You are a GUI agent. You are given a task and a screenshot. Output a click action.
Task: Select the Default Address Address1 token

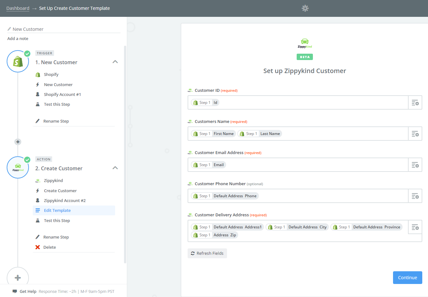tap(227, 227)
